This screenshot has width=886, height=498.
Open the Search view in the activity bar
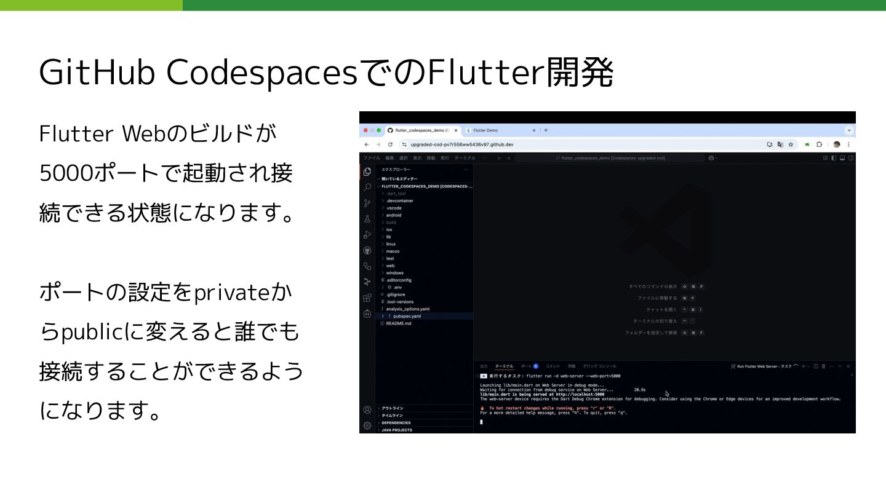click(x=367, y=188)
